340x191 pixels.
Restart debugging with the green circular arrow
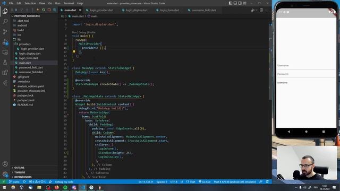click(x=44, y=10)
